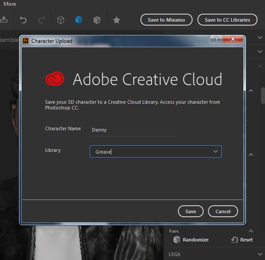Click the Assemble tab behind the dialog
The width and height of the screenshot is (265, 260).
click(x=9, y=40)
